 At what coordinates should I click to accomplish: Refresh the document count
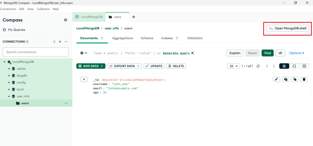pyautogui.click(x=258, y=66)
